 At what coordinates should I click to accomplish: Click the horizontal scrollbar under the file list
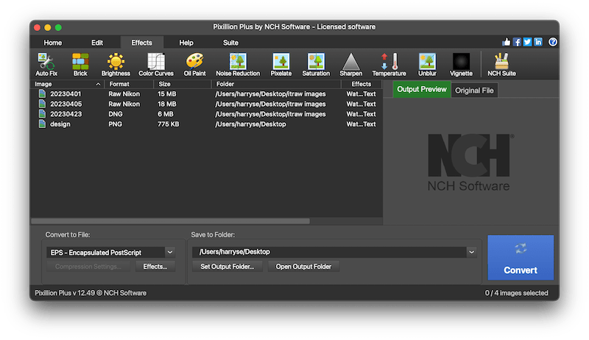tap(171, 222)
